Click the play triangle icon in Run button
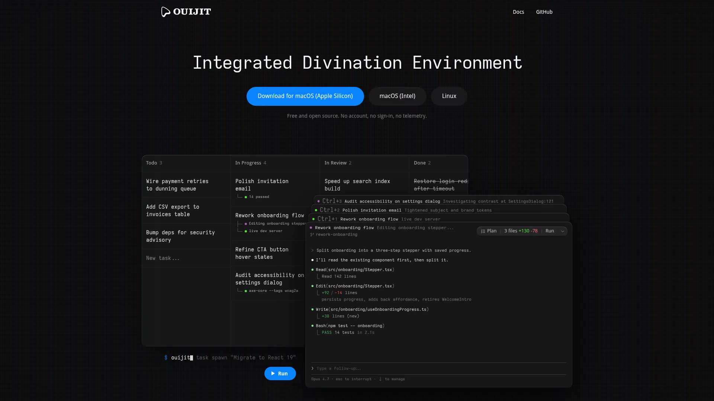Viewport: 714px width, 401px height. pos(273,374)
